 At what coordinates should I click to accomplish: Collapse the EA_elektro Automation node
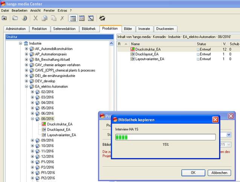pos(26,86)
